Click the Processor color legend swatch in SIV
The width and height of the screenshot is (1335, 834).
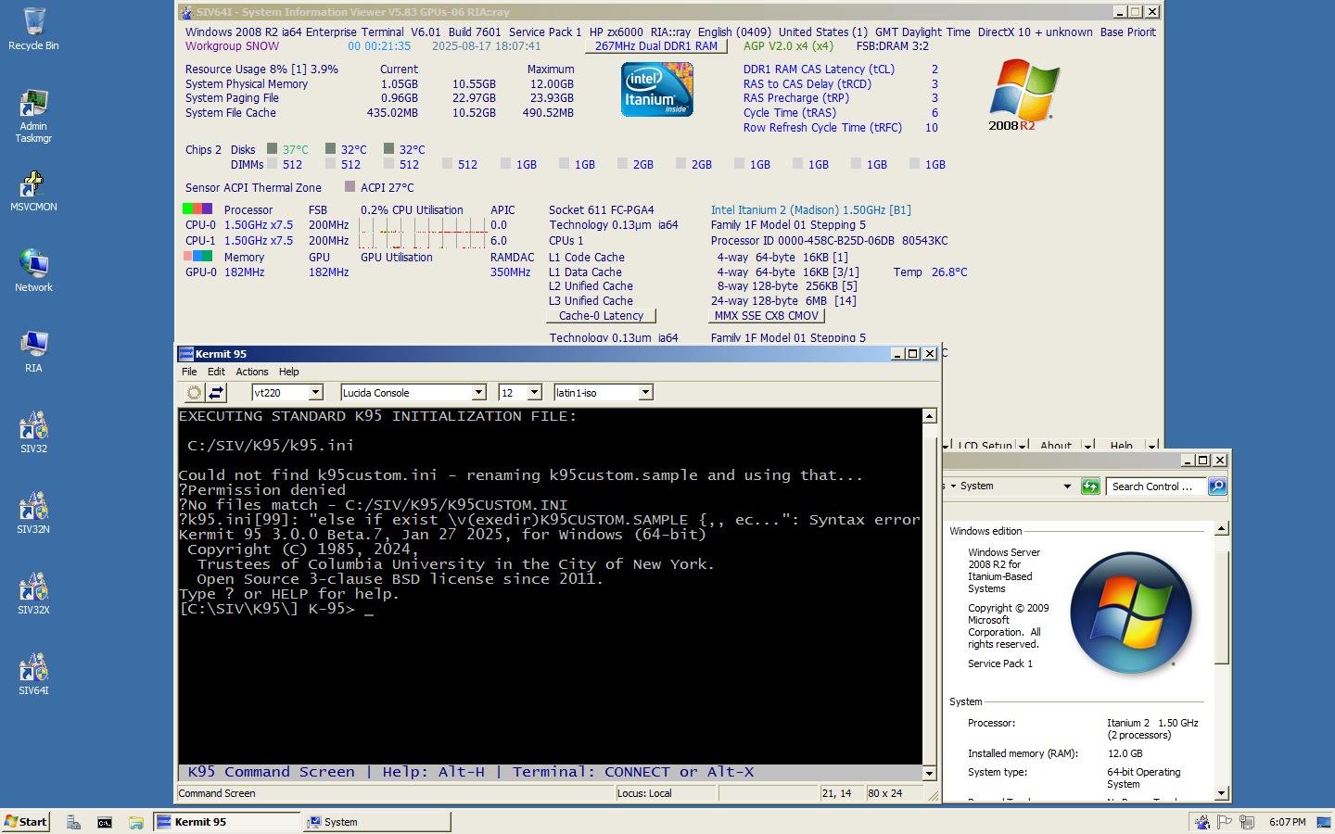tap(197, 209)
